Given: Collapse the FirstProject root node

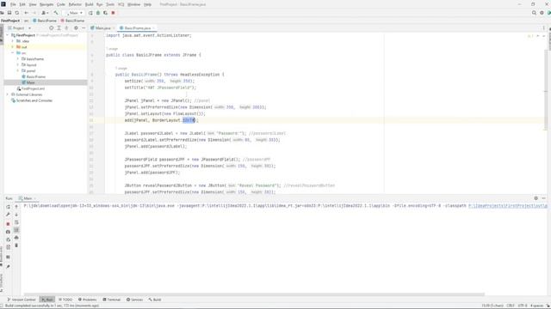Looking at the screenshot, I should (8, 35).
